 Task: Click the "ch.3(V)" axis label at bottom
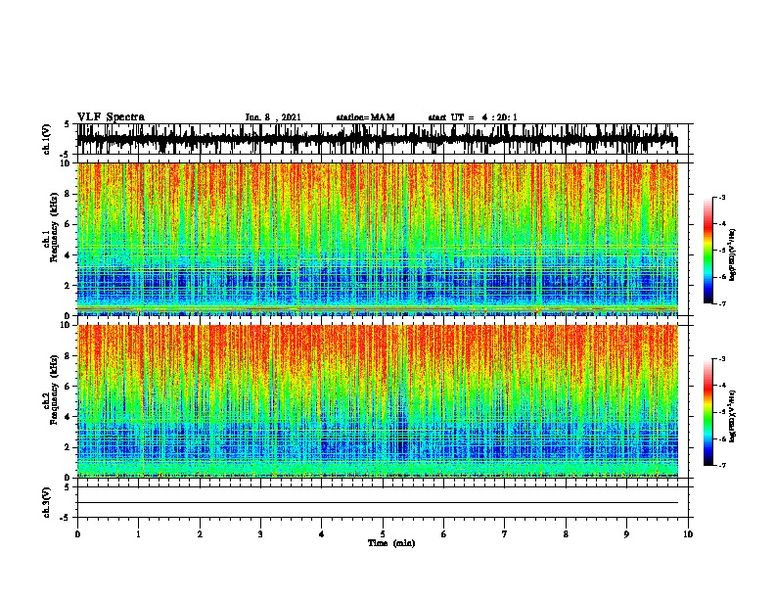(47, 502)
